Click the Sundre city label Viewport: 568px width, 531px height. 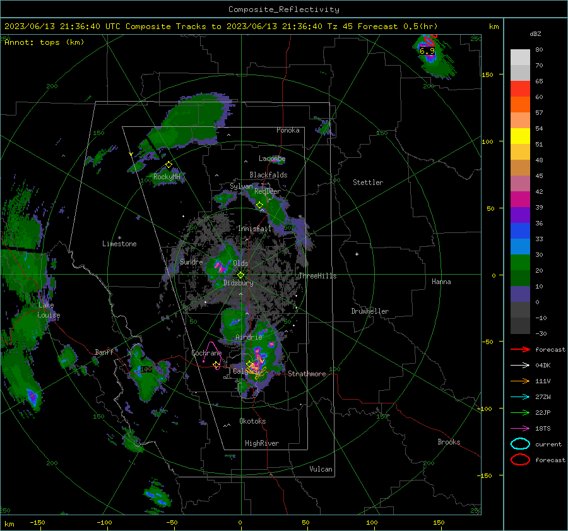pos(191,261)
